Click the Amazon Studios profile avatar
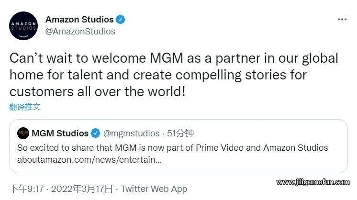The height and width of the screenshot is (200, 357). [x=24, y=26]
